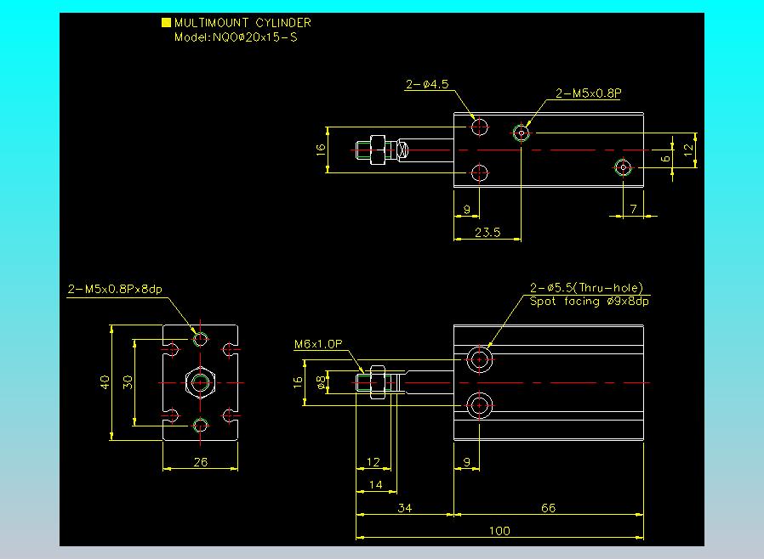Select the Spot facing ⌀9x8dp note
This screenshot has height=559, width=764.
click(x=590, y=301)
